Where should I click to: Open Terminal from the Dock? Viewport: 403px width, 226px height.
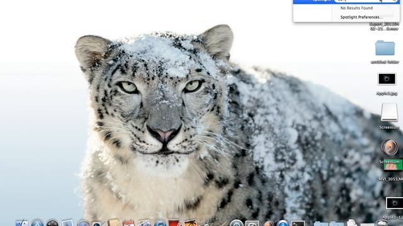click(298, 223)
